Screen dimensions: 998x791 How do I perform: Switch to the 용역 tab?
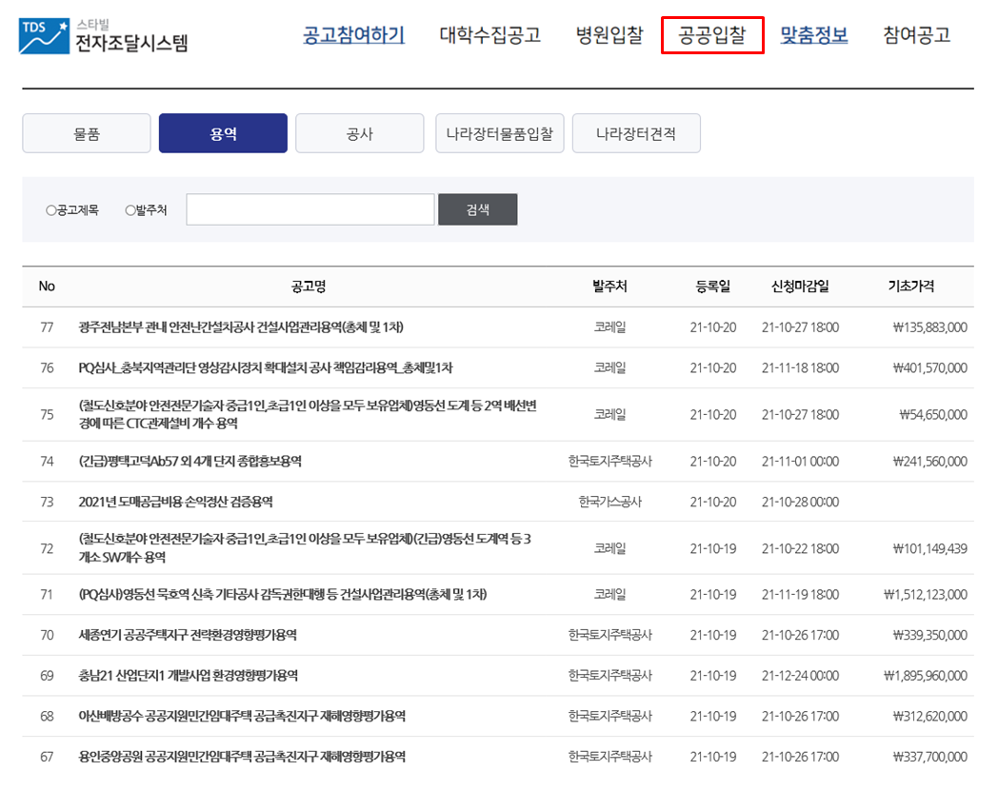[x=224, y=133]
